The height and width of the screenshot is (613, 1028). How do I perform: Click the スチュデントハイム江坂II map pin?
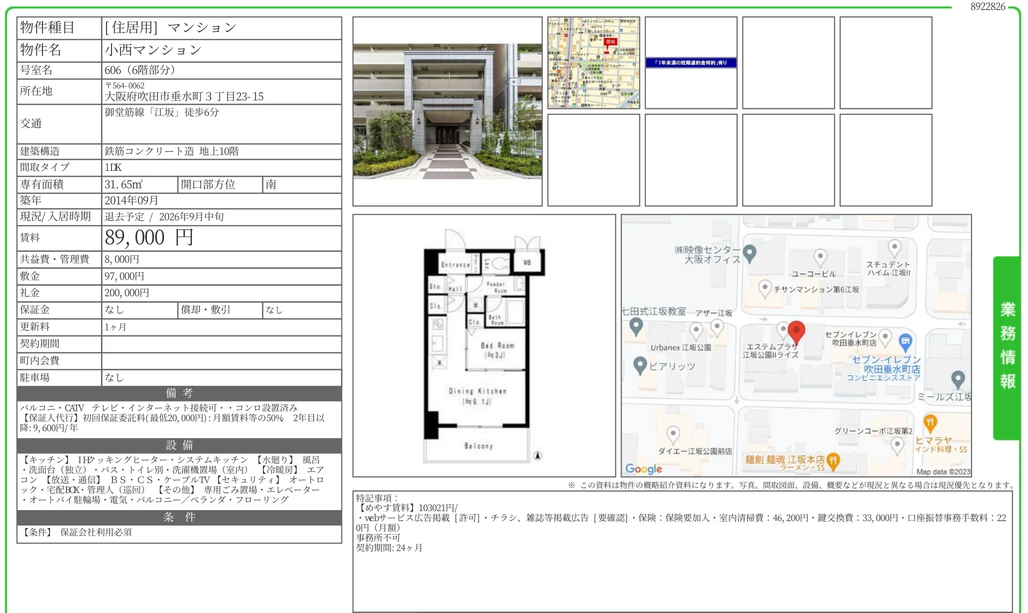pos(894,248)
